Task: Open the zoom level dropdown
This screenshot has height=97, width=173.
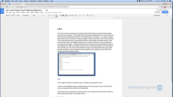Action: (x=19, y=16)
